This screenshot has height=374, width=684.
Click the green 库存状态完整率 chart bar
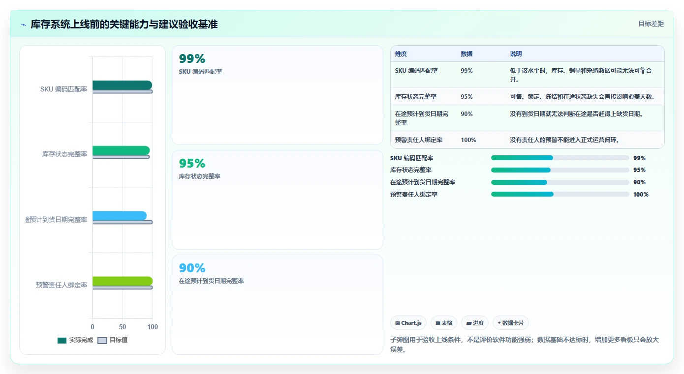121,150
